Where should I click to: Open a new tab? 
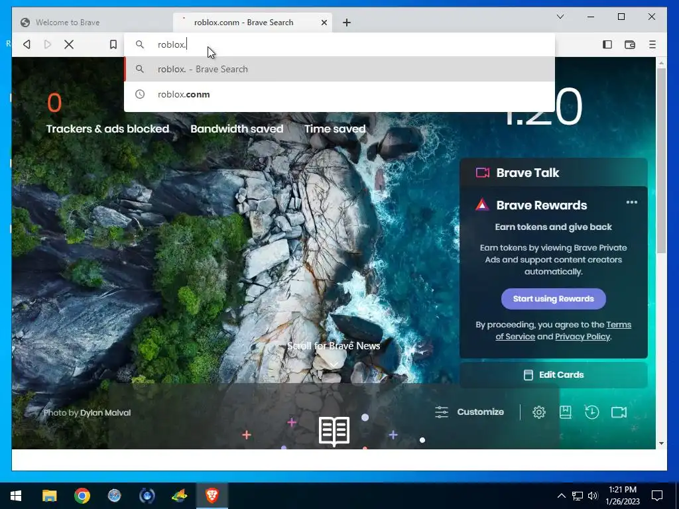pos(346,23)
